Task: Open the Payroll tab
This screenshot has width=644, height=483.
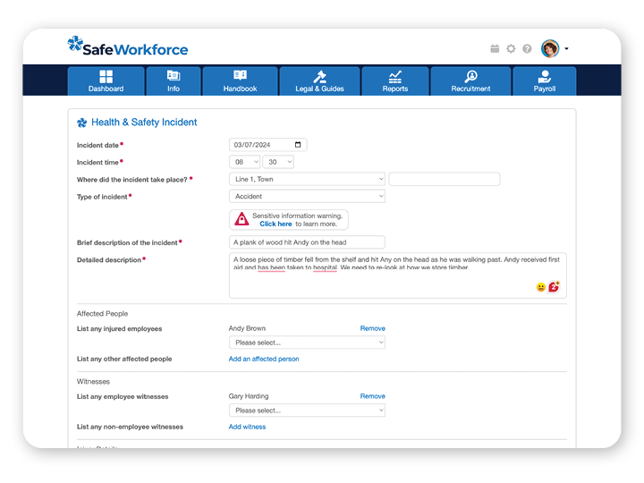Action: [544, 80]
